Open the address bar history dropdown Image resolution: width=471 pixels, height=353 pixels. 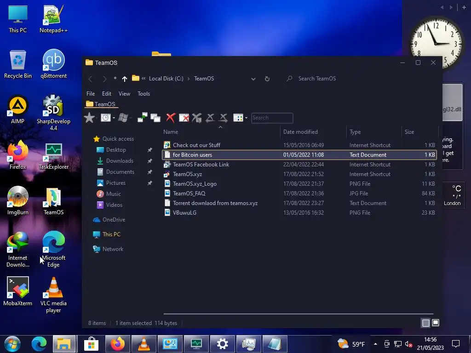[x=253, y=79]
